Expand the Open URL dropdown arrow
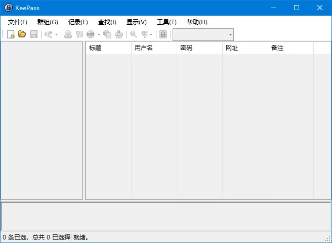 click(99, 34)
